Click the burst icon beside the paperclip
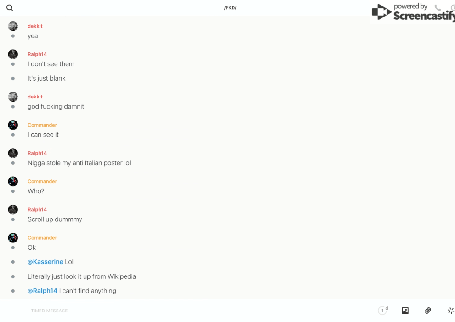455x322 pixels. [x=451, y=310]
